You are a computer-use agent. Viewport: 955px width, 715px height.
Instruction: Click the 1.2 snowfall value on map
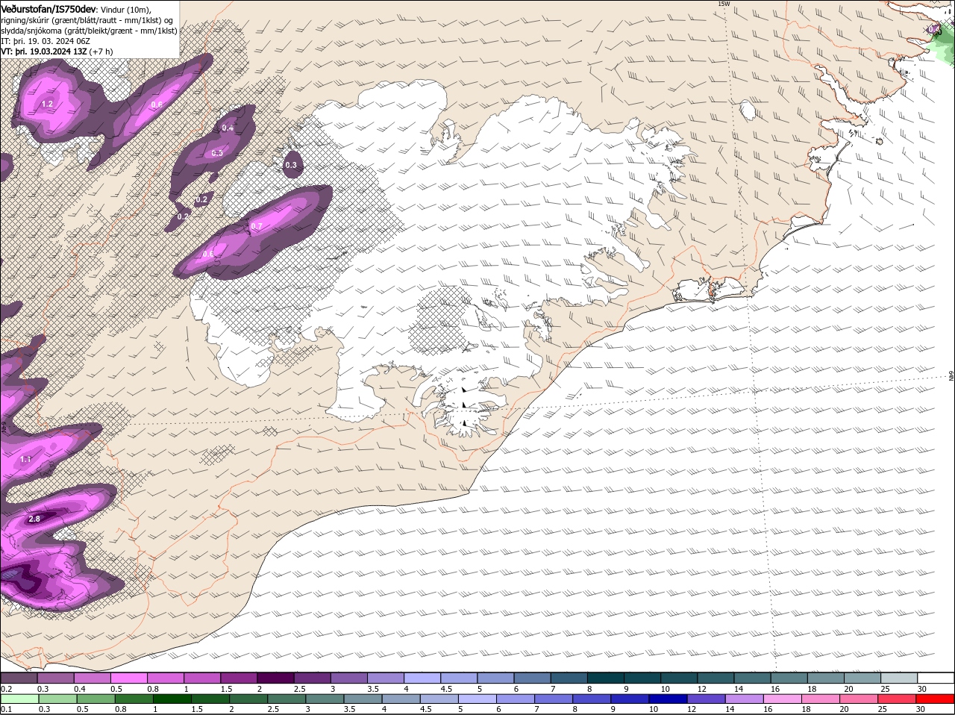pyautogui.click(x=48, y=104)
